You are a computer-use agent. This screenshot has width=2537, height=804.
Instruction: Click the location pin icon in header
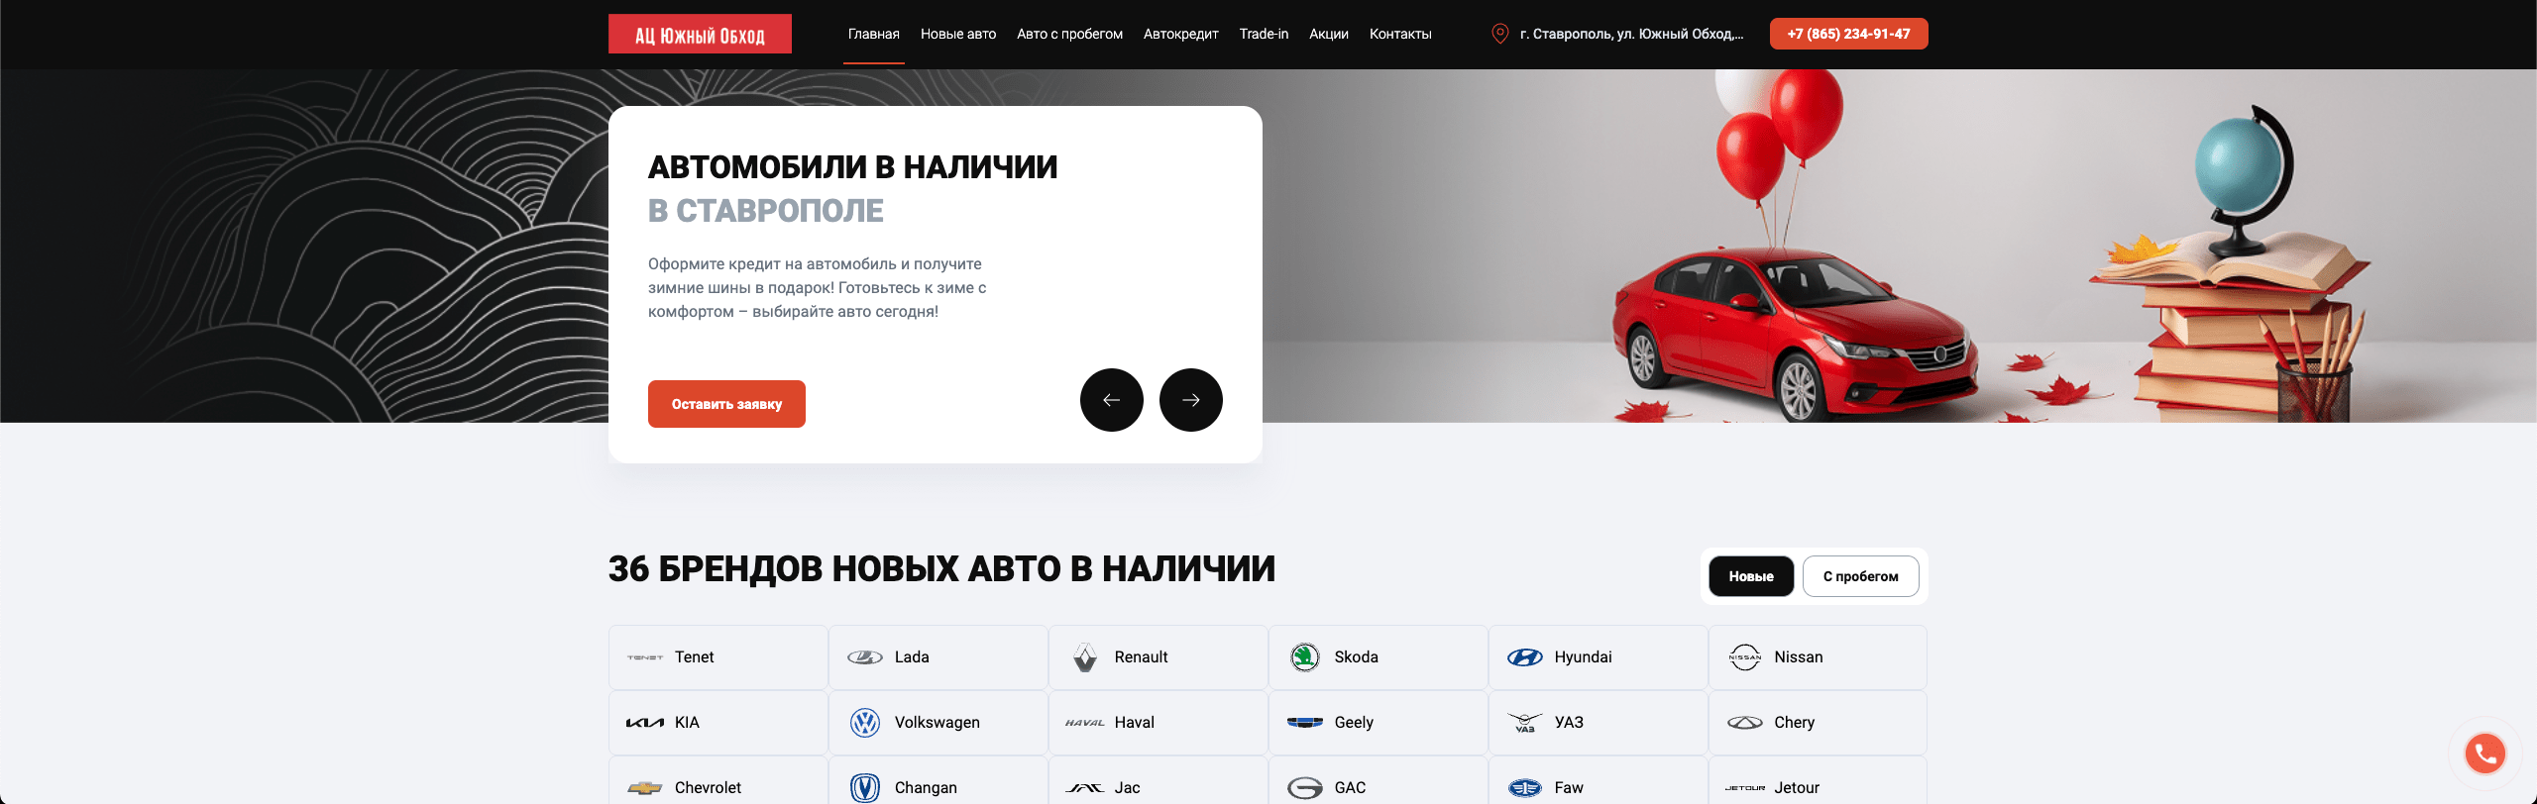tap(1499, 34)
